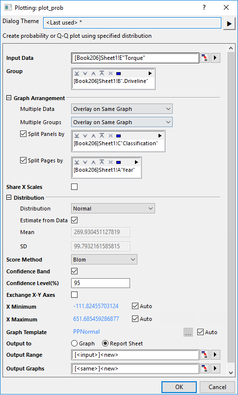Click Dialog Theme arrow button
The image size is (238, 395).
pyautogui.click(x=229, y=24)
